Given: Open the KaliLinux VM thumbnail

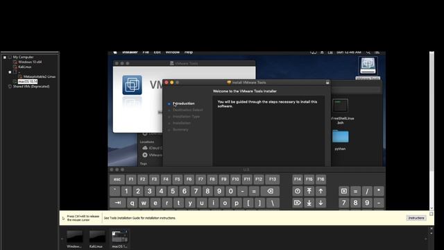Looking at the screenshot, I should click(97, 239).
